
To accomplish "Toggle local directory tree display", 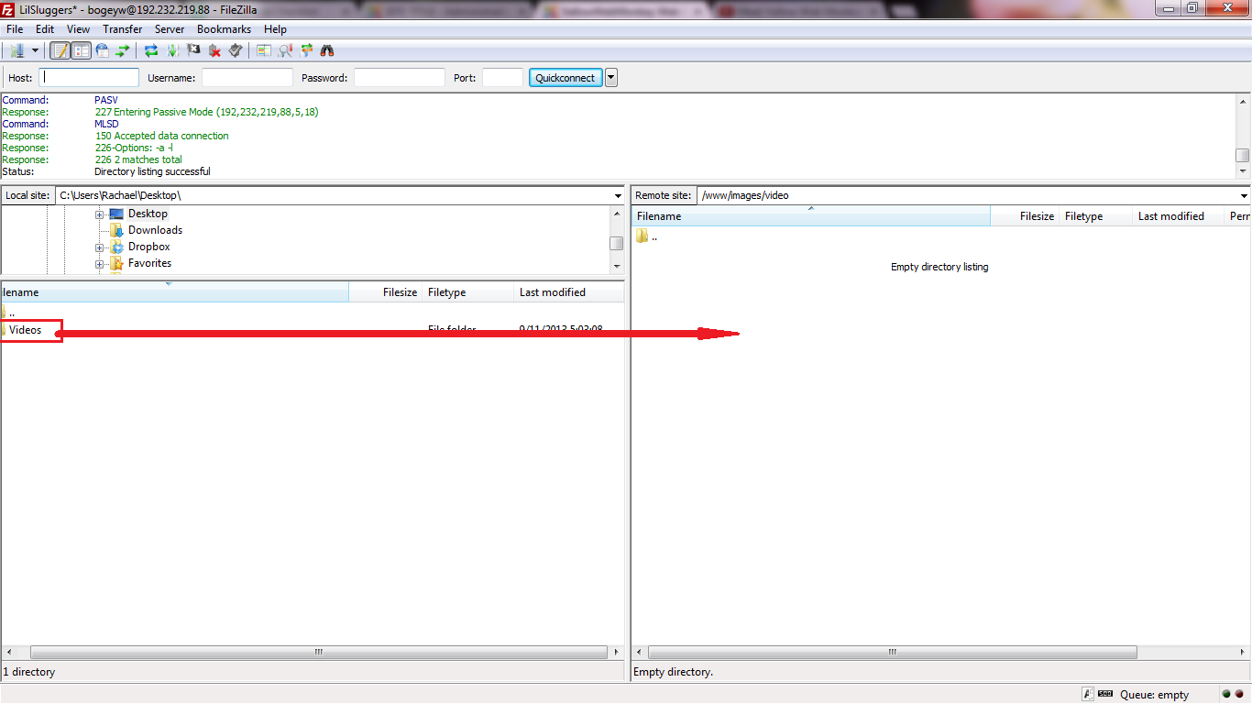I will (82, 51).
